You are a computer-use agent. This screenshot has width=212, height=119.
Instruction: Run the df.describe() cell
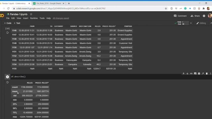(7, 77)
